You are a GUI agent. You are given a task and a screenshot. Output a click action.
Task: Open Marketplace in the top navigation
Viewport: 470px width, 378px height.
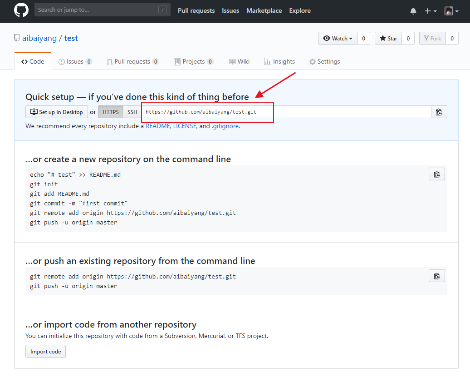click(x=264, y=10)
